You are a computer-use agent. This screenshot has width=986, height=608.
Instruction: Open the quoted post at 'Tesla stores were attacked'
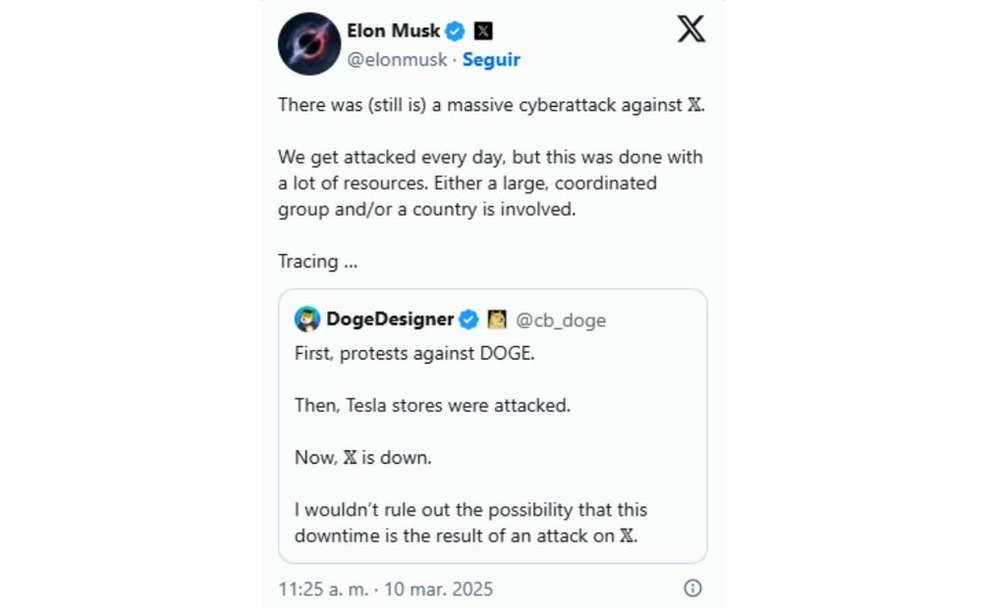[x=432, y=405]
